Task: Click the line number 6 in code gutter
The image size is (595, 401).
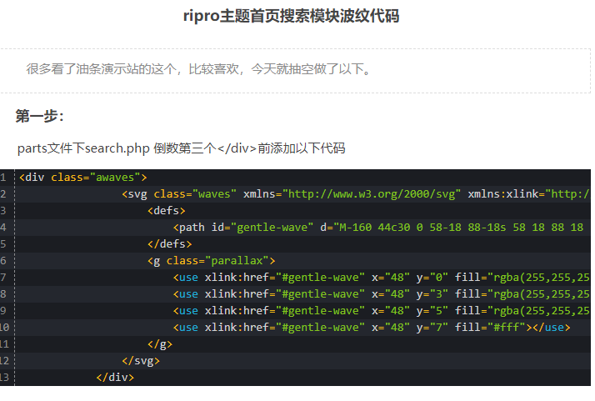Action: [3, 261]
